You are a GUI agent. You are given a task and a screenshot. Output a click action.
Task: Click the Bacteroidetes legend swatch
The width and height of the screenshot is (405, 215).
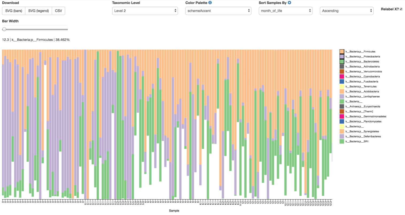[x=342, y=61]
